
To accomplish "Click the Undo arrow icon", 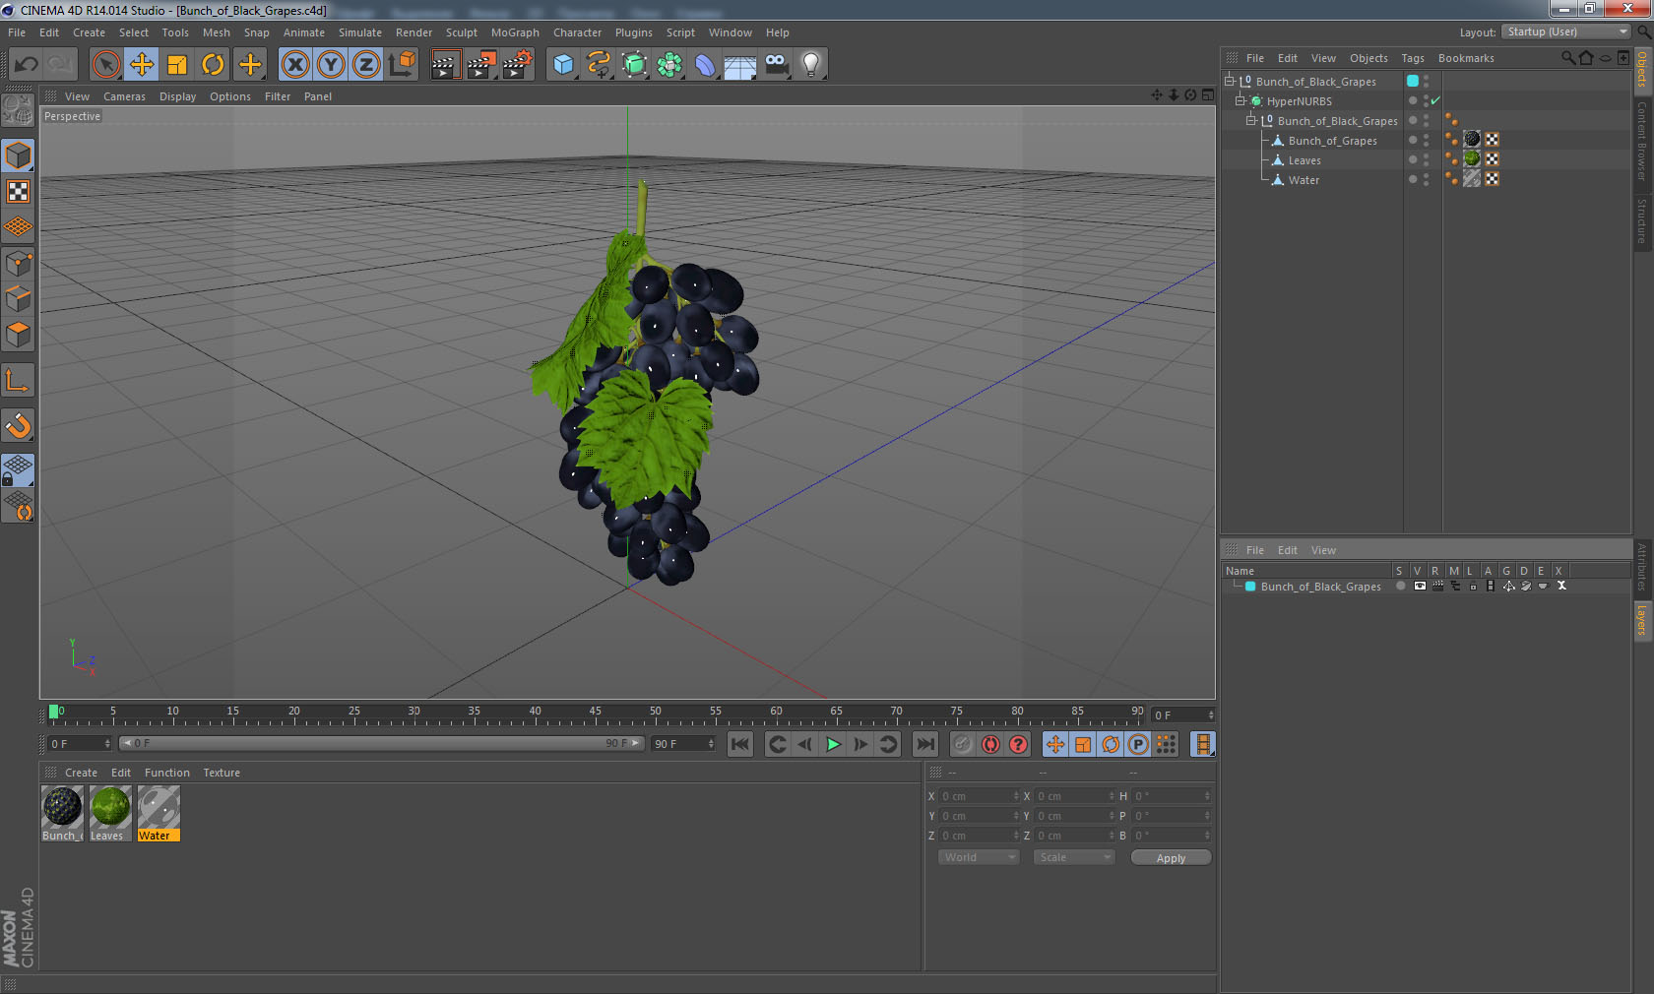I will pos(26,65).
